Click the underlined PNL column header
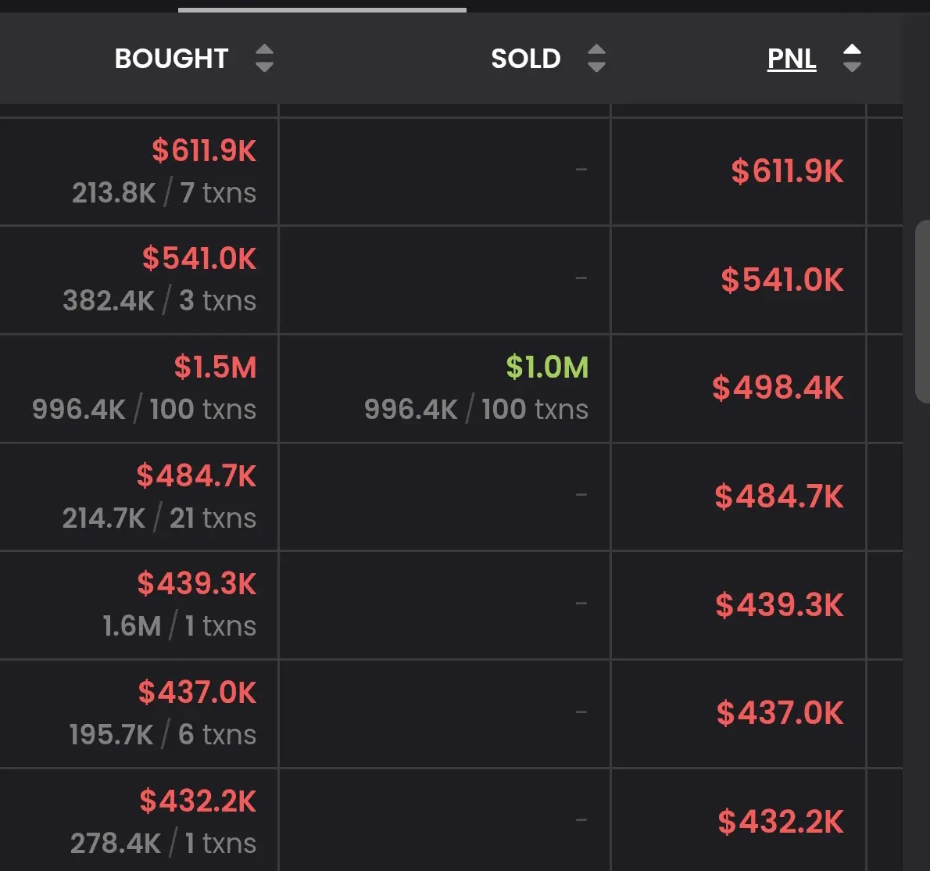The height and width of the screenshot is (871, 930). pyautogui.click(x=792, y=58)
